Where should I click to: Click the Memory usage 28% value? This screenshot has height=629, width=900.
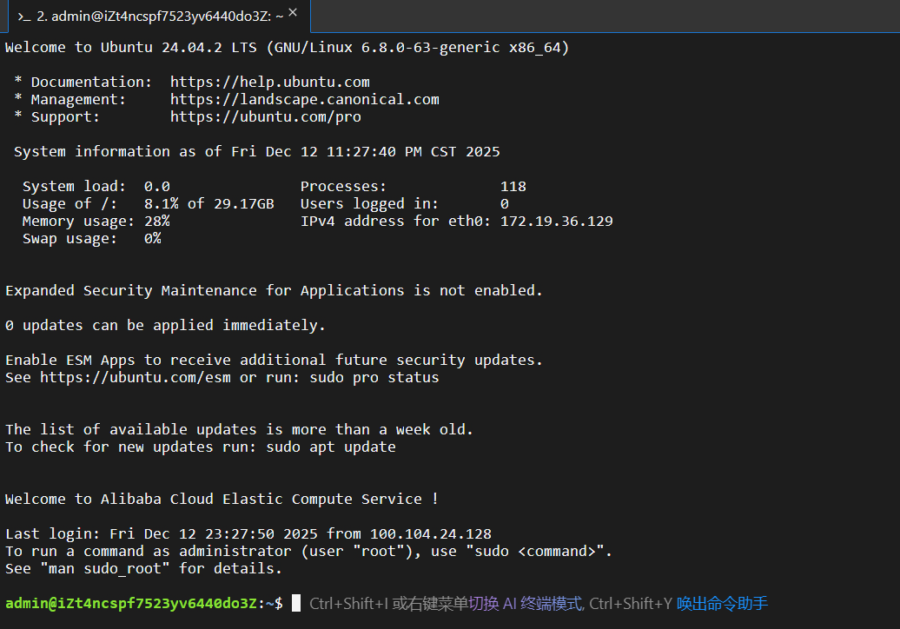pyautogui.click(x=156, y=221)
